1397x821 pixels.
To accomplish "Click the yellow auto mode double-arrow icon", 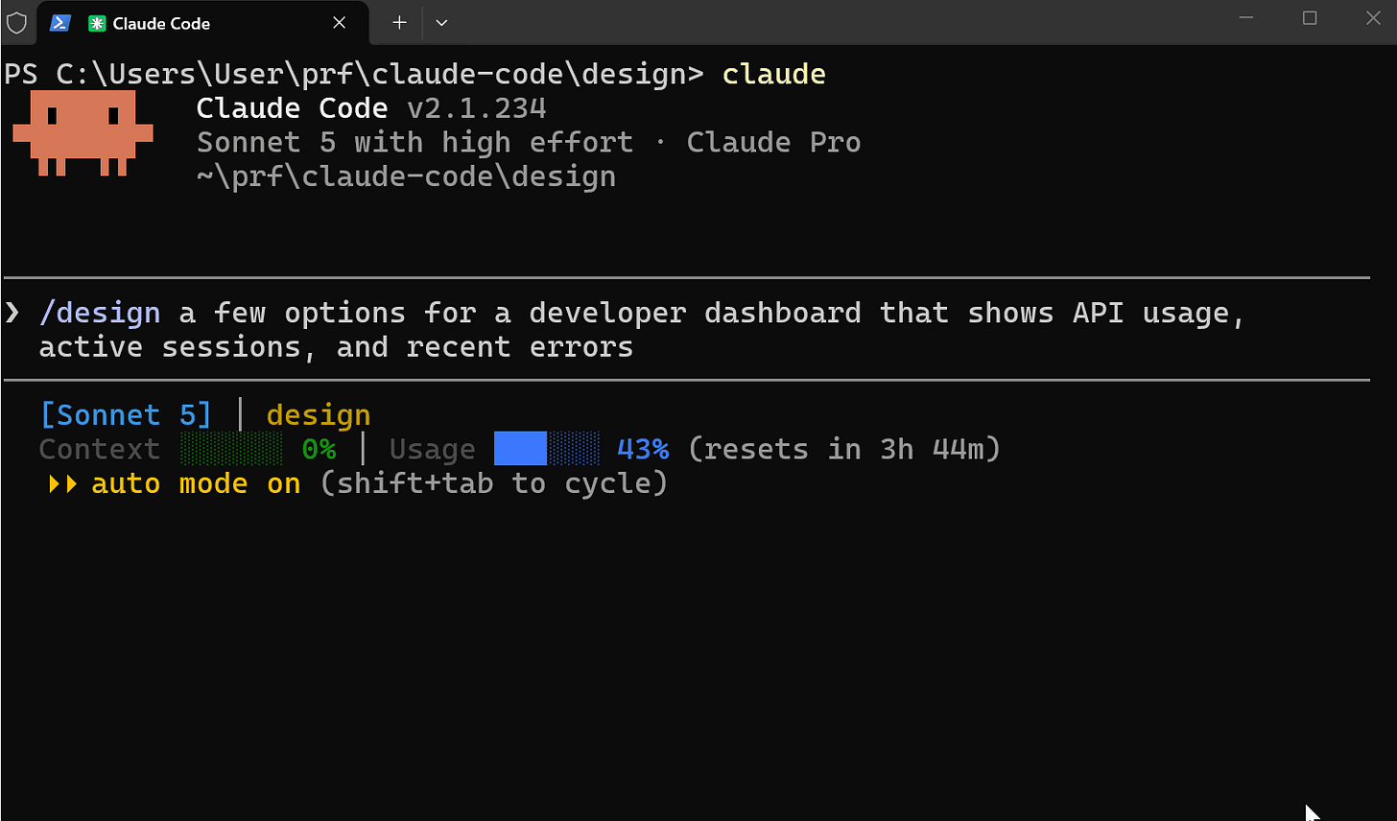I will 63,484.
